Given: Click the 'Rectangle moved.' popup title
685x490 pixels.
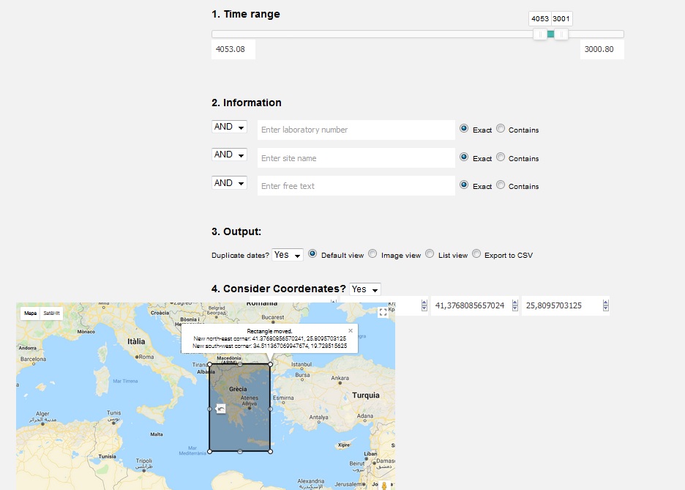Looking at the screenshot, I should coord(269,331).
